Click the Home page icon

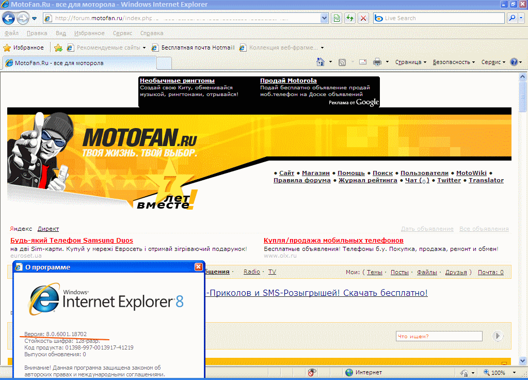[321, 62]
